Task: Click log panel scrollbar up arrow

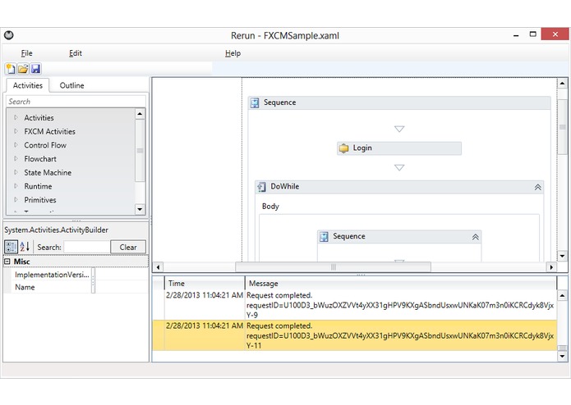Action: click(x=562, y=295)
